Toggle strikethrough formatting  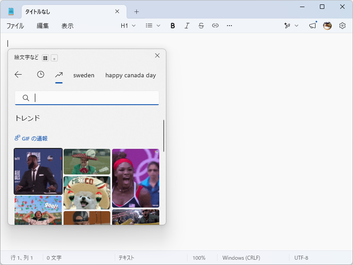coord(201,26)
